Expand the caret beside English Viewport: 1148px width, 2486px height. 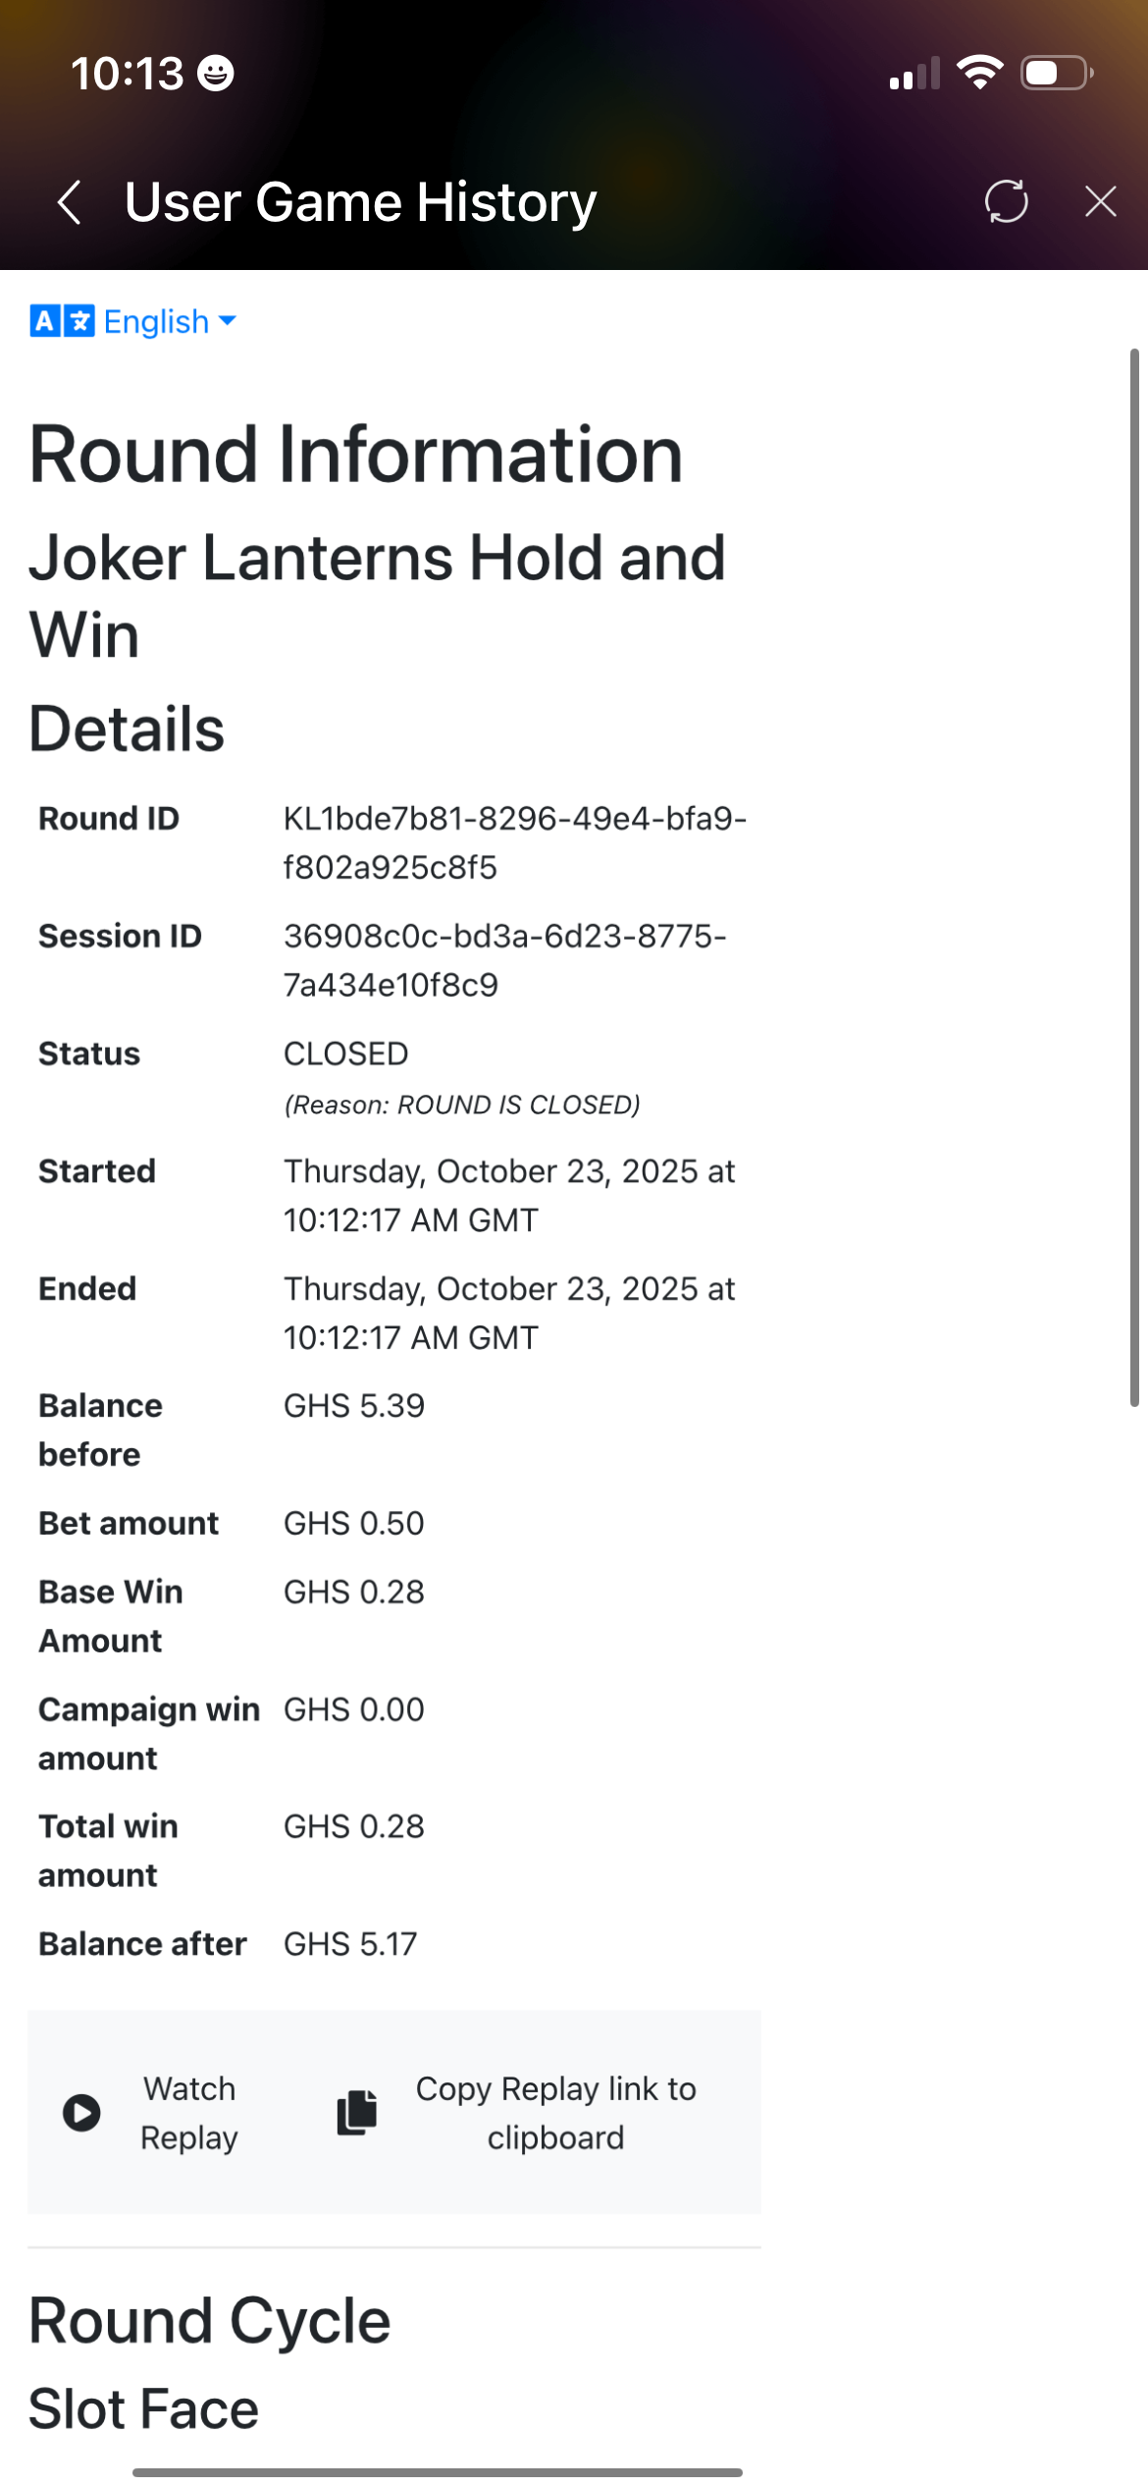click(228, 321)
